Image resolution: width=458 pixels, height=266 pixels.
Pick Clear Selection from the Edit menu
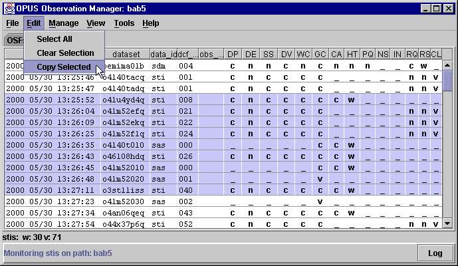[x=65, y=53]
